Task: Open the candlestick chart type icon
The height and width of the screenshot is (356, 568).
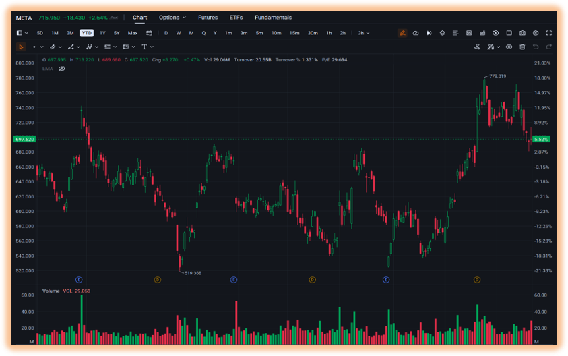Action: (x=429, y=33)
